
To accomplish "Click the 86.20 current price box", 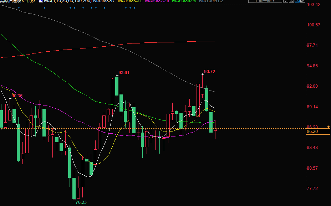I will click(318, 132).
